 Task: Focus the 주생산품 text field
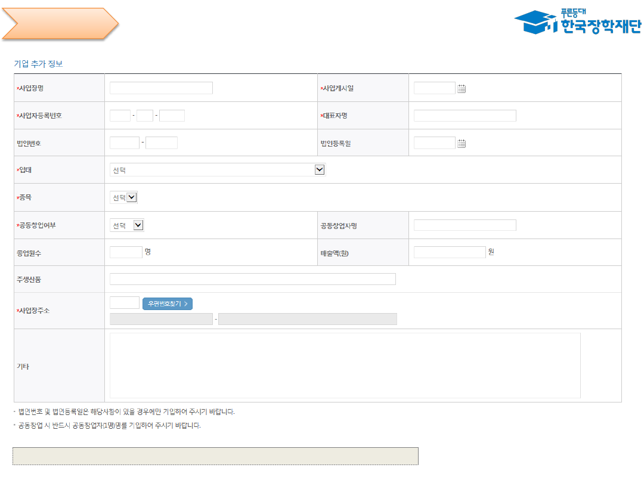(252, 279)
